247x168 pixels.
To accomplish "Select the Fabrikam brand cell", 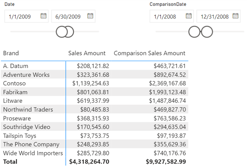I will click(x=15, y=92).
